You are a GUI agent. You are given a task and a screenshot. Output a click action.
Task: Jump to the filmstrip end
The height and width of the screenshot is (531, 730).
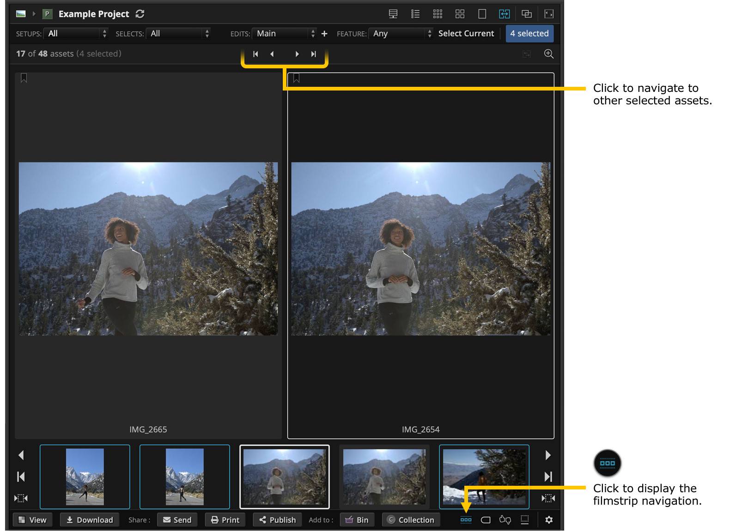point(548,477)
